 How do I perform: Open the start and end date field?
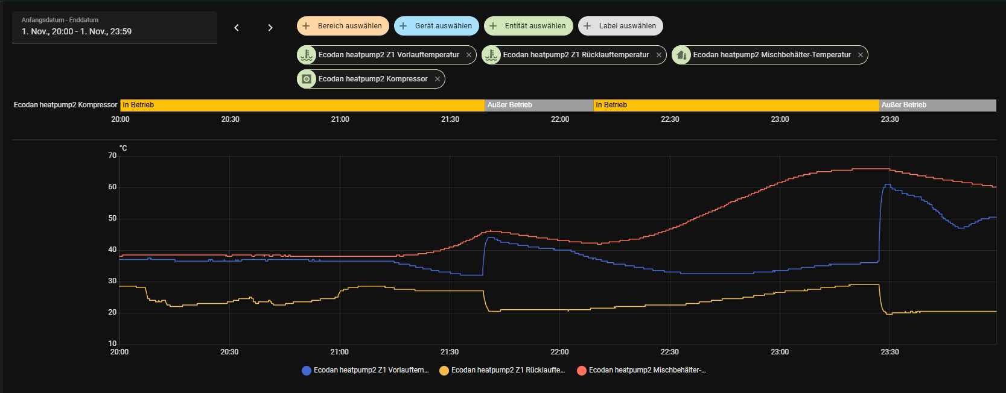click(115, 27)
